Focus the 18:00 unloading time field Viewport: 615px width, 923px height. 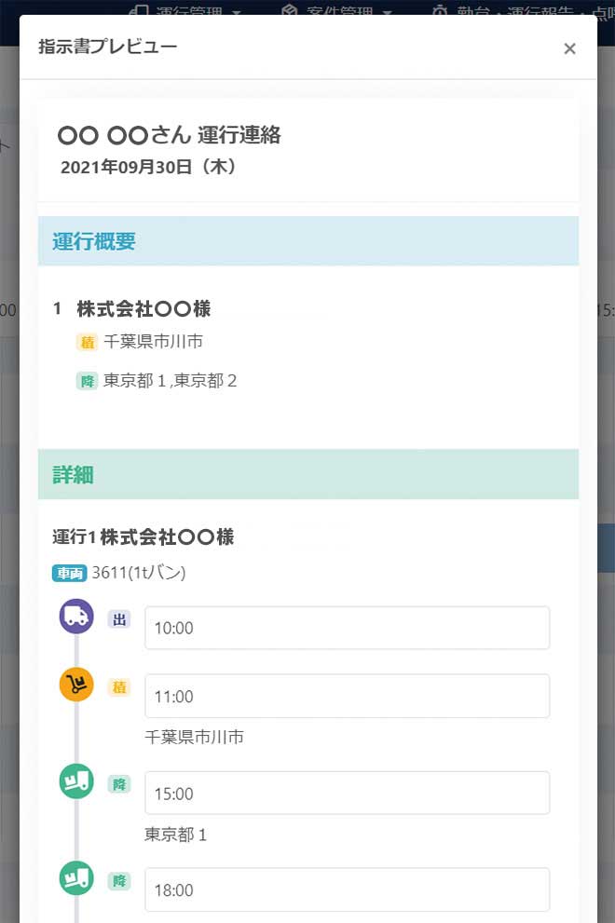(x=347, y=890)
